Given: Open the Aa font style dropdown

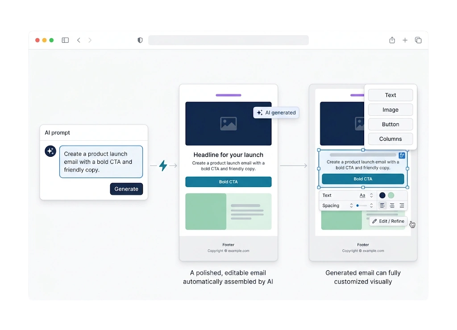Looking at the screenshot, I should 362,196.
